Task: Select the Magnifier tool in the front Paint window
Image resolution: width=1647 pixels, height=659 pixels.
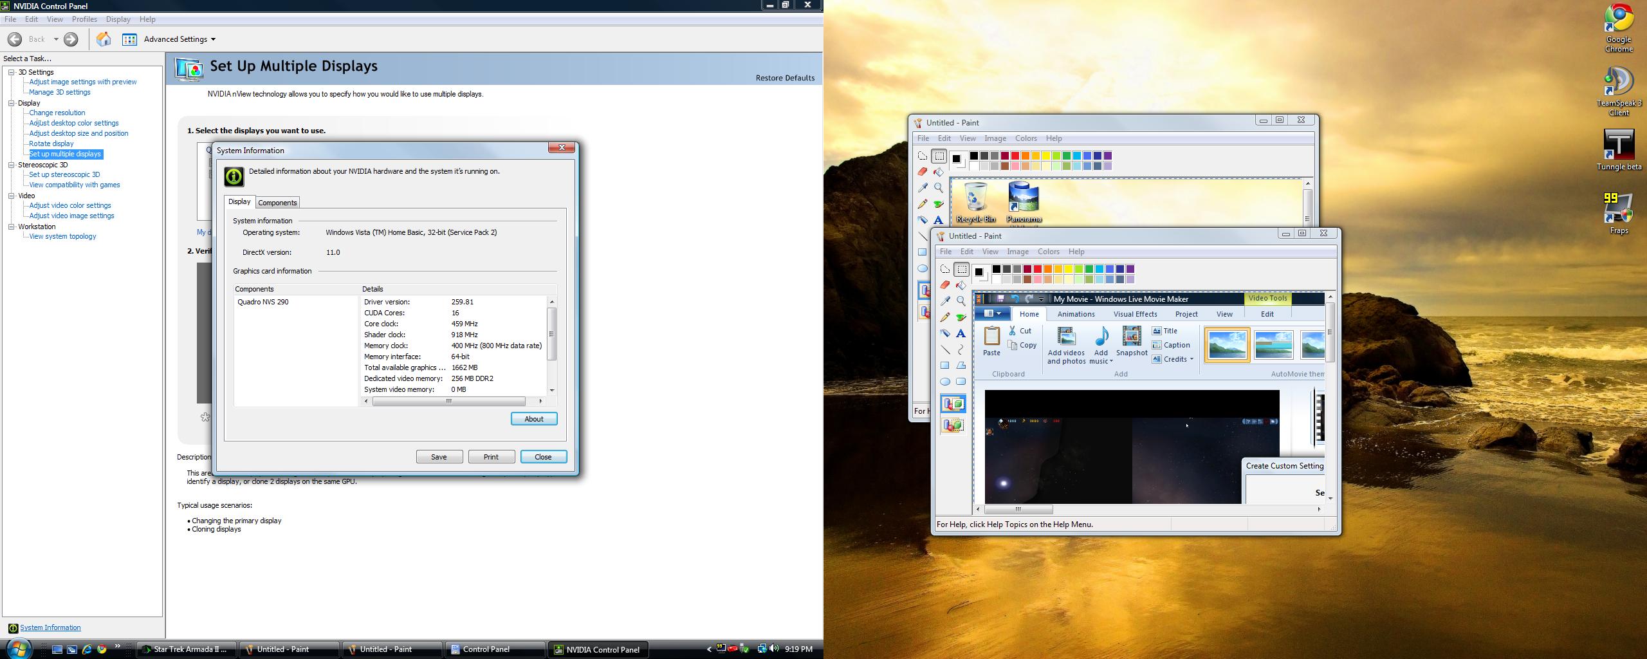Action: point(961,301)
